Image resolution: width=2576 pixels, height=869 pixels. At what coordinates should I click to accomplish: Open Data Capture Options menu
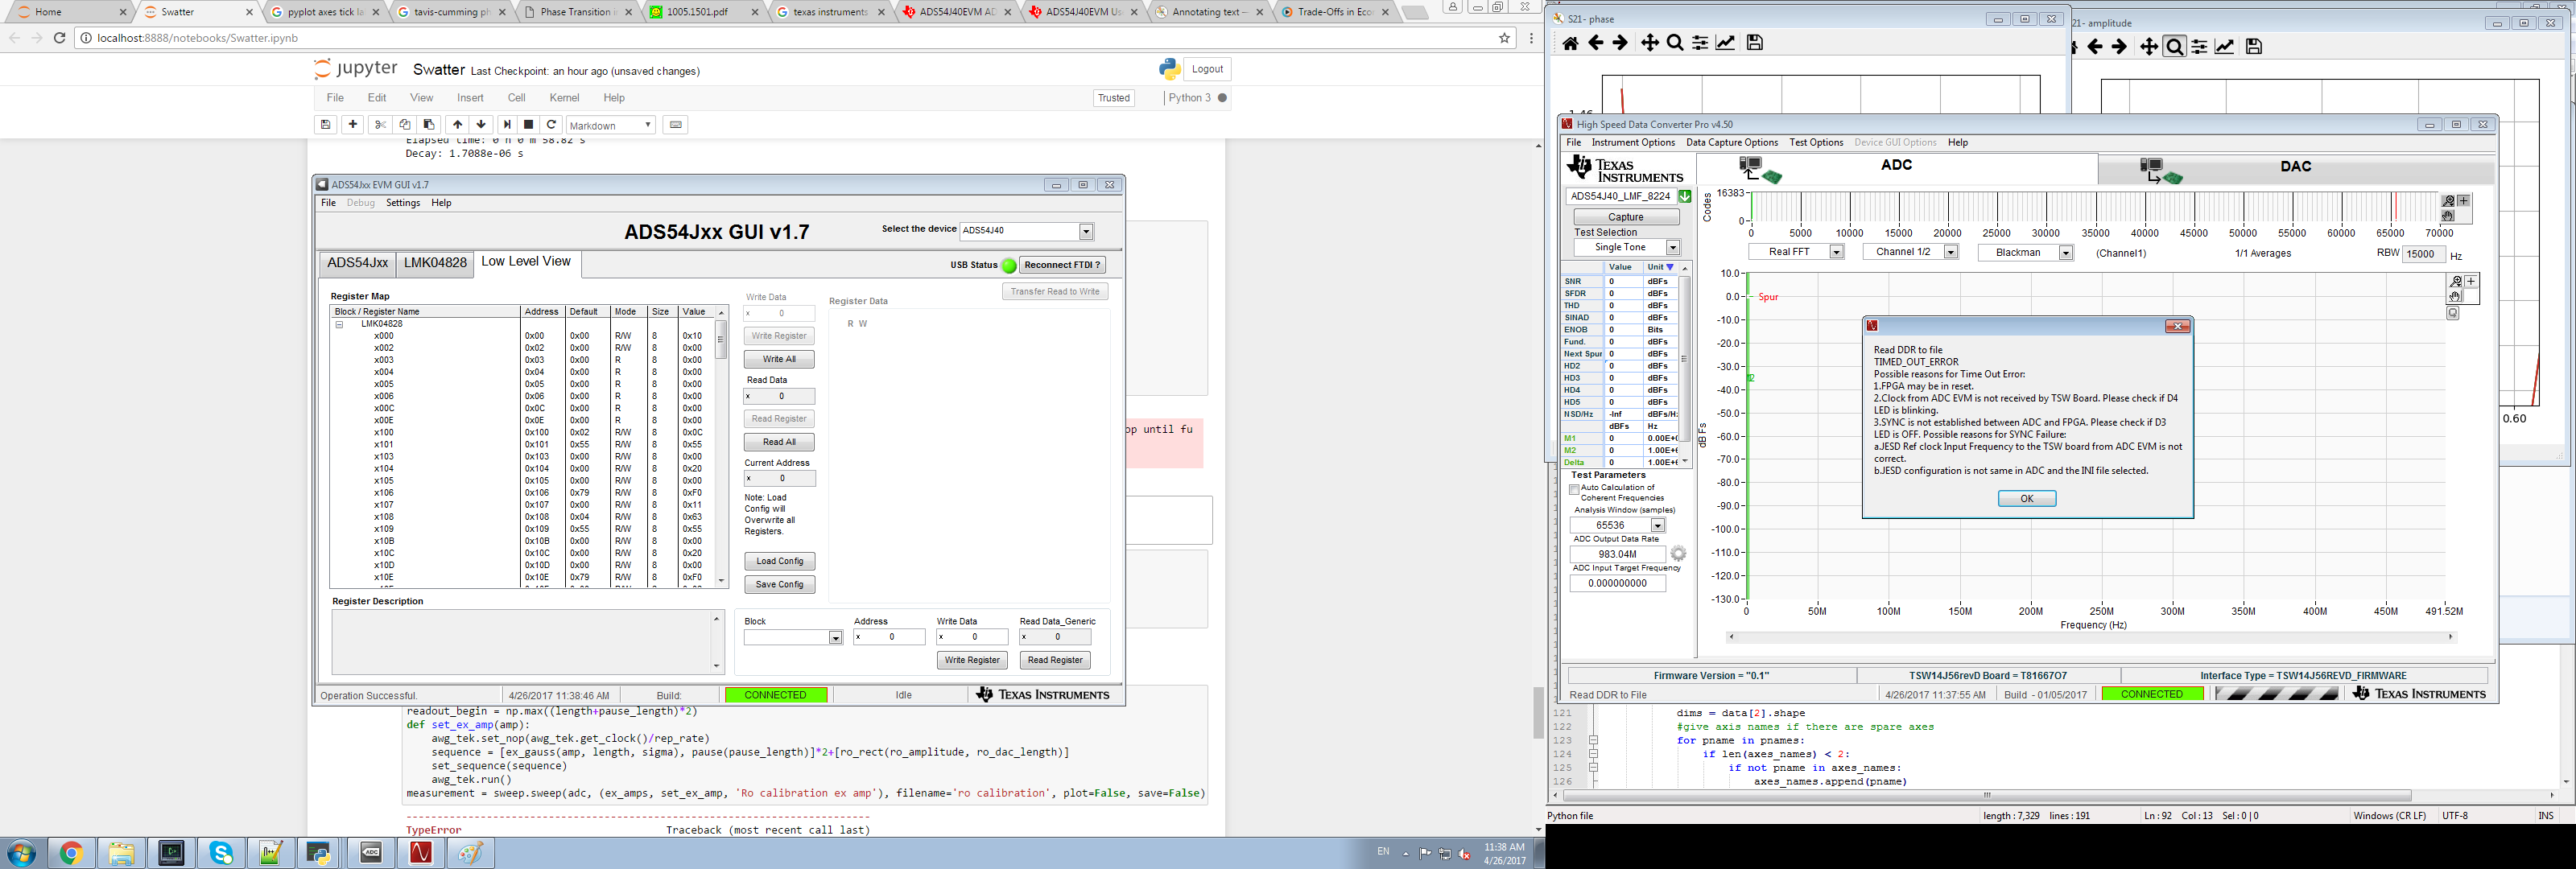click(1732, 142)
